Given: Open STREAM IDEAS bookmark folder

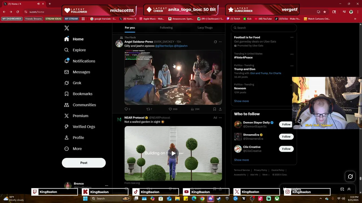Looking at the screenshot, I should point(53,19).
